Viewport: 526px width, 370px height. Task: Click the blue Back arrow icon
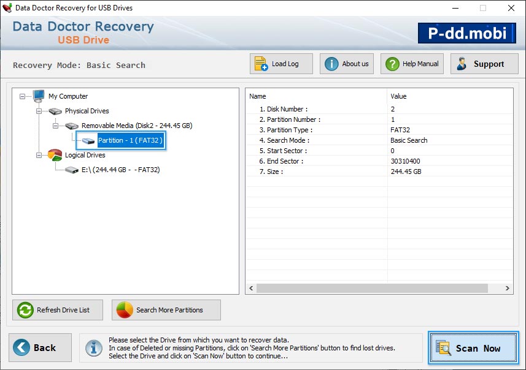click(21, 347)
